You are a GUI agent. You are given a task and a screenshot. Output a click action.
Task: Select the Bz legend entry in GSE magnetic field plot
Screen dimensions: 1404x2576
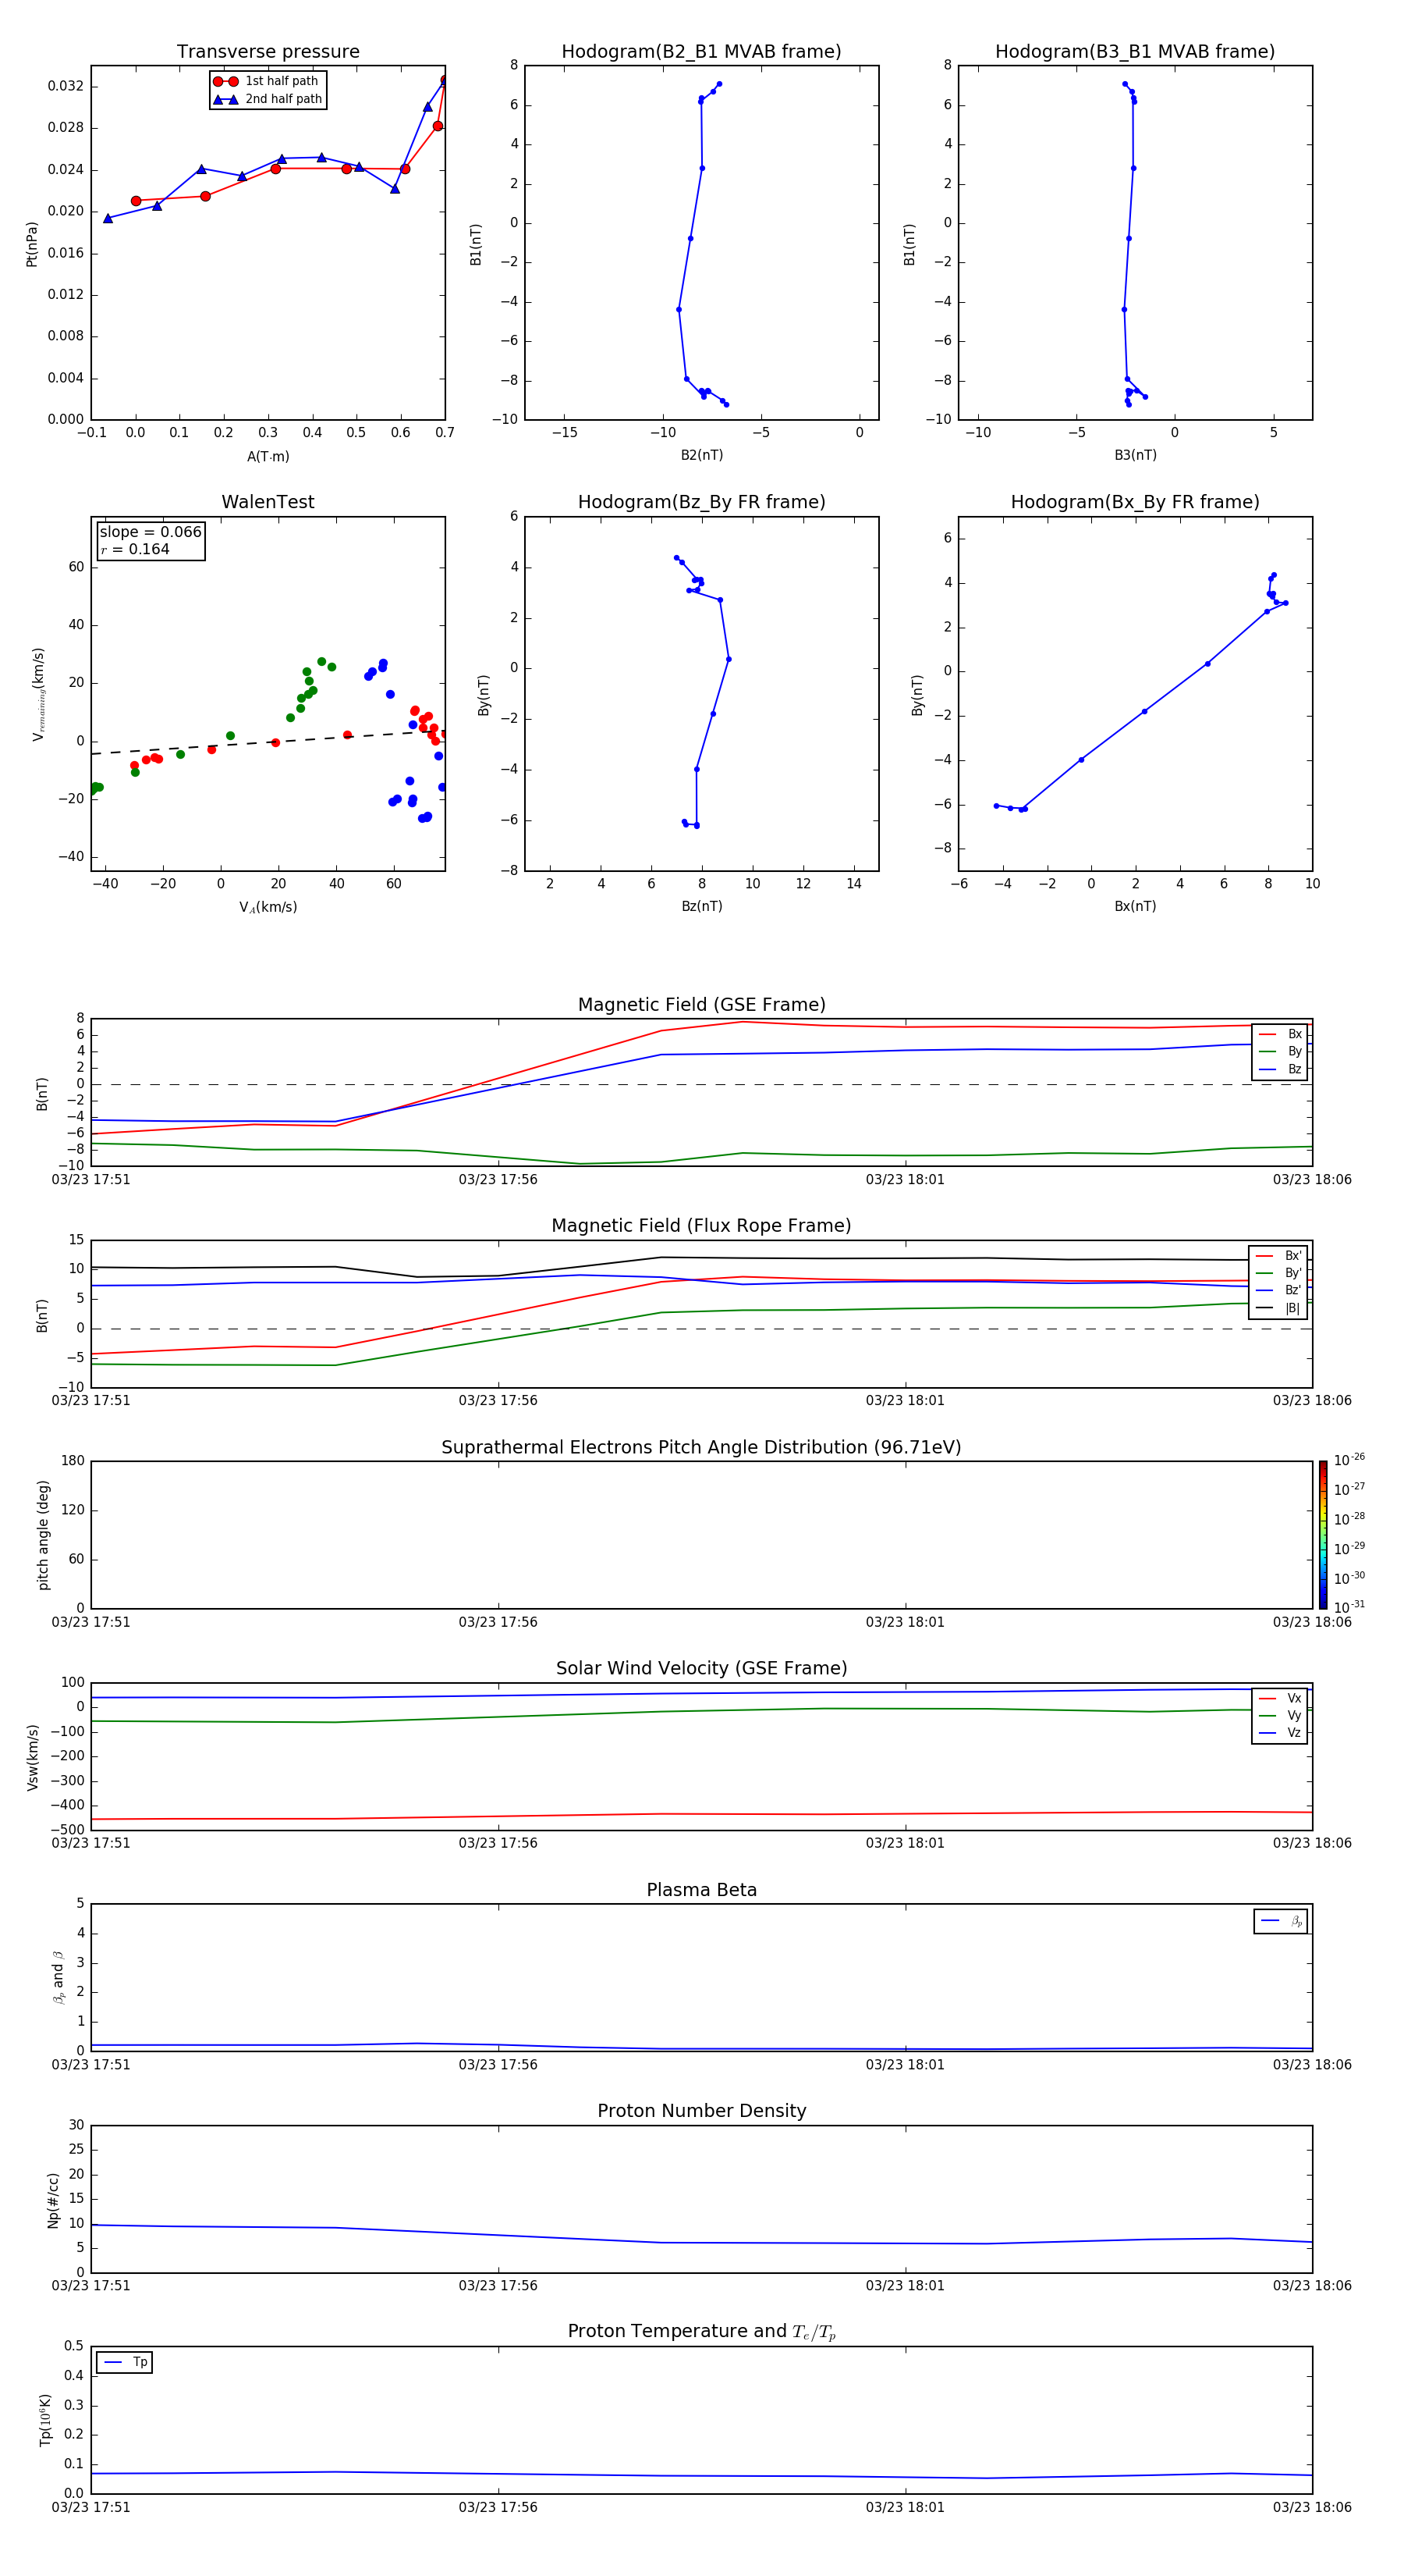coord(1280,1070)
